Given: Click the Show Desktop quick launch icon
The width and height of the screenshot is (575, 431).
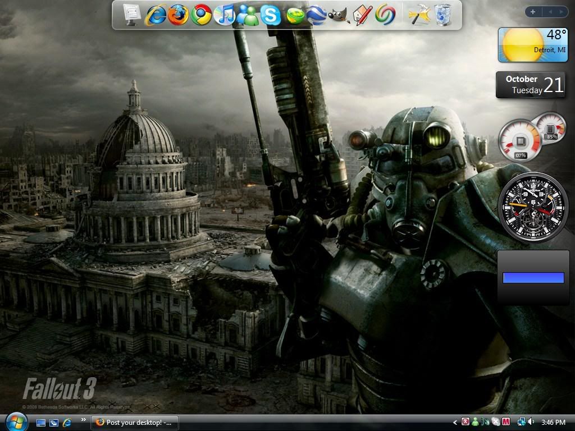Looking at the screenshot, I should coord(40,423).
